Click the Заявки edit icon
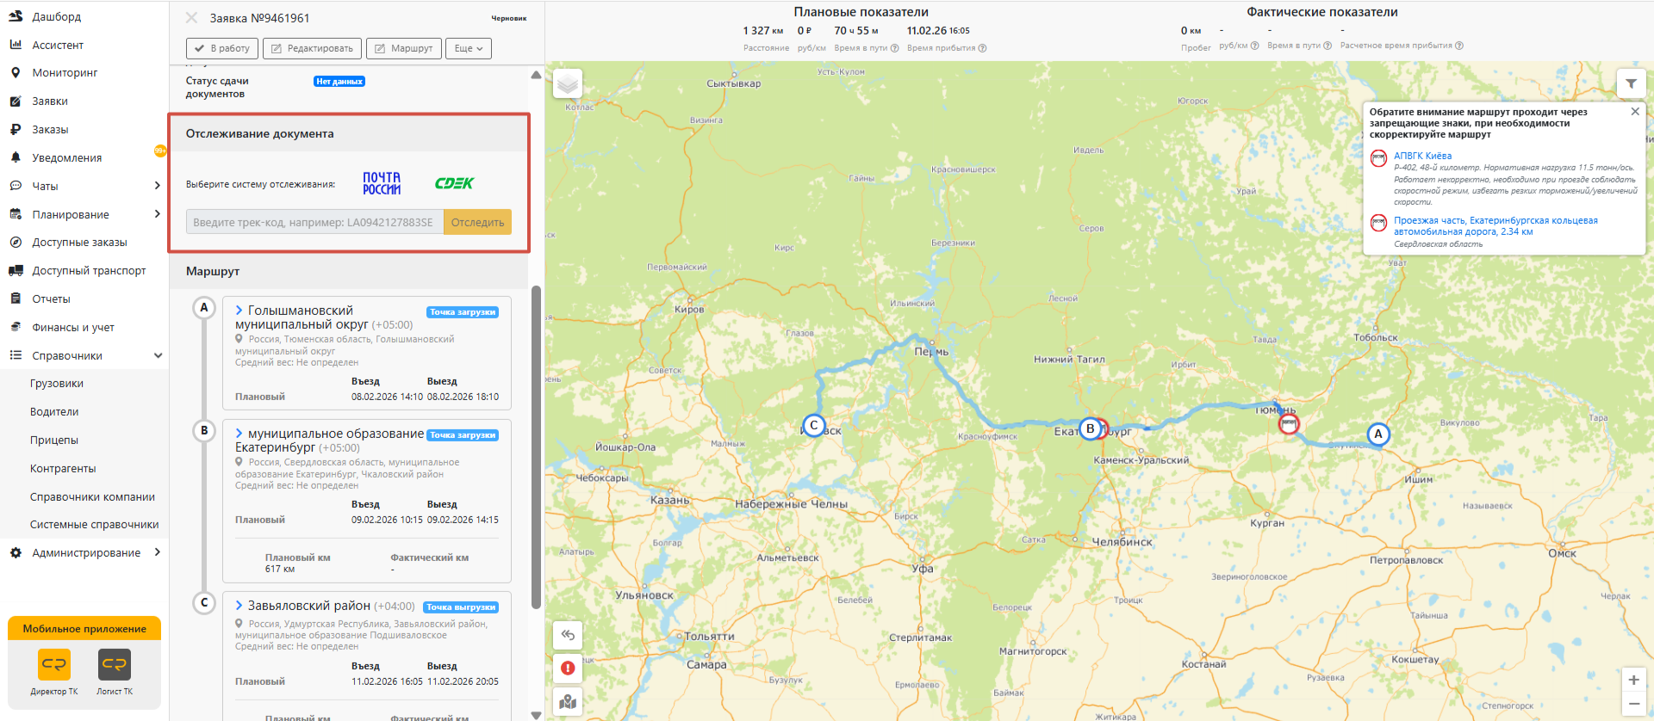The image size is (1654, 721). [16, 102]
